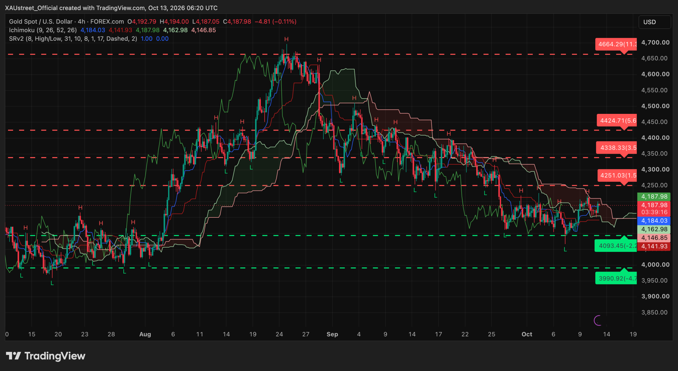The height and width of the screenshot is (371, 678).
Task: Click the close price C4,187.98 in the legend
Action: pyautogui.click(x=237, y=21)
